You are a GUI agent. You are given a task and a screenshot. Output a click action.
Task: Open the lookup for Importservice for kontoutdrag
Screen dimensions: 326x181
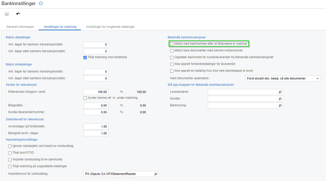pos(155,174)
